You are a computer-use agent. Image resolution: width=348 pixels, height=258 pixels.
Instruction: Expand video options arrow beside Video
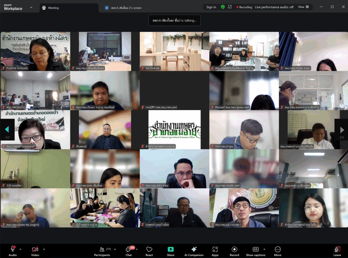(44, 249)
